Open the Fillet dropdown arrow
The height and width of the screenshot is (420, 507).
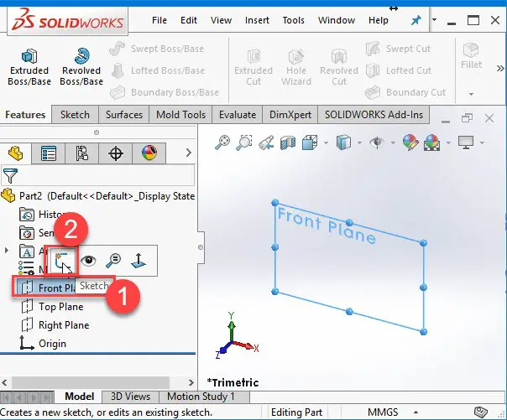(x=471, y=94)
